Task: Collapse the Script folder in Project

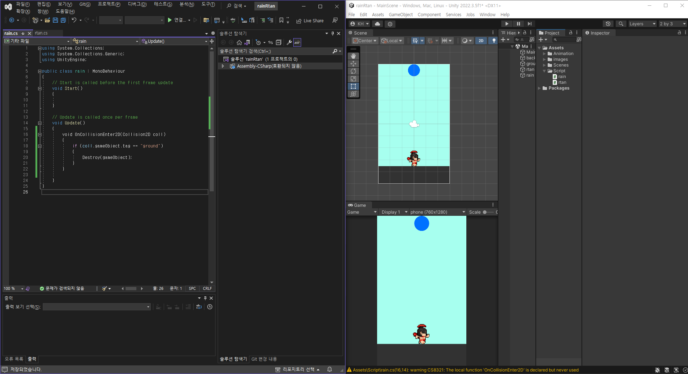Action: point(544,71)
